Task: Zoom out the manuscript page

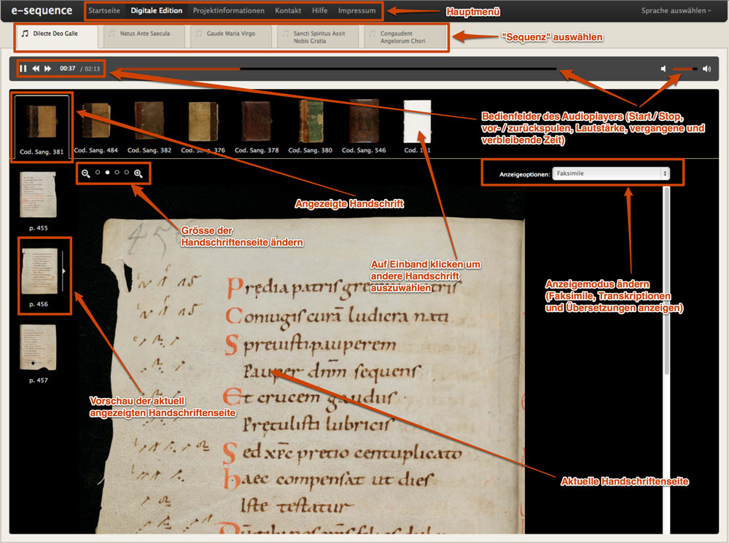Action: click(85, 173)
